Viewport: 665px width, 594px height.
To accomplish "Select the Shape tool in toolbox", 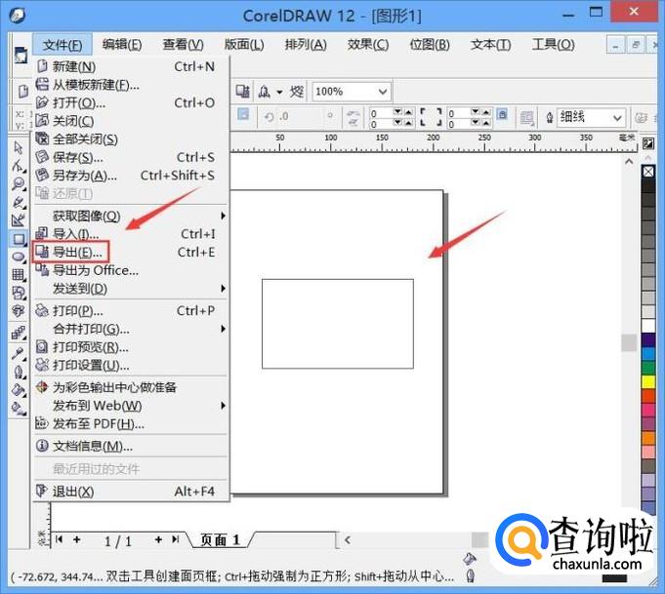I will (x=18, y=166).
